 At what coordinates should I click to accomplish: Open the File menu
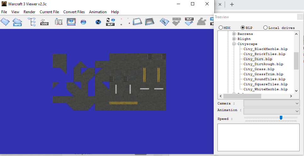(x=4, y=12)
